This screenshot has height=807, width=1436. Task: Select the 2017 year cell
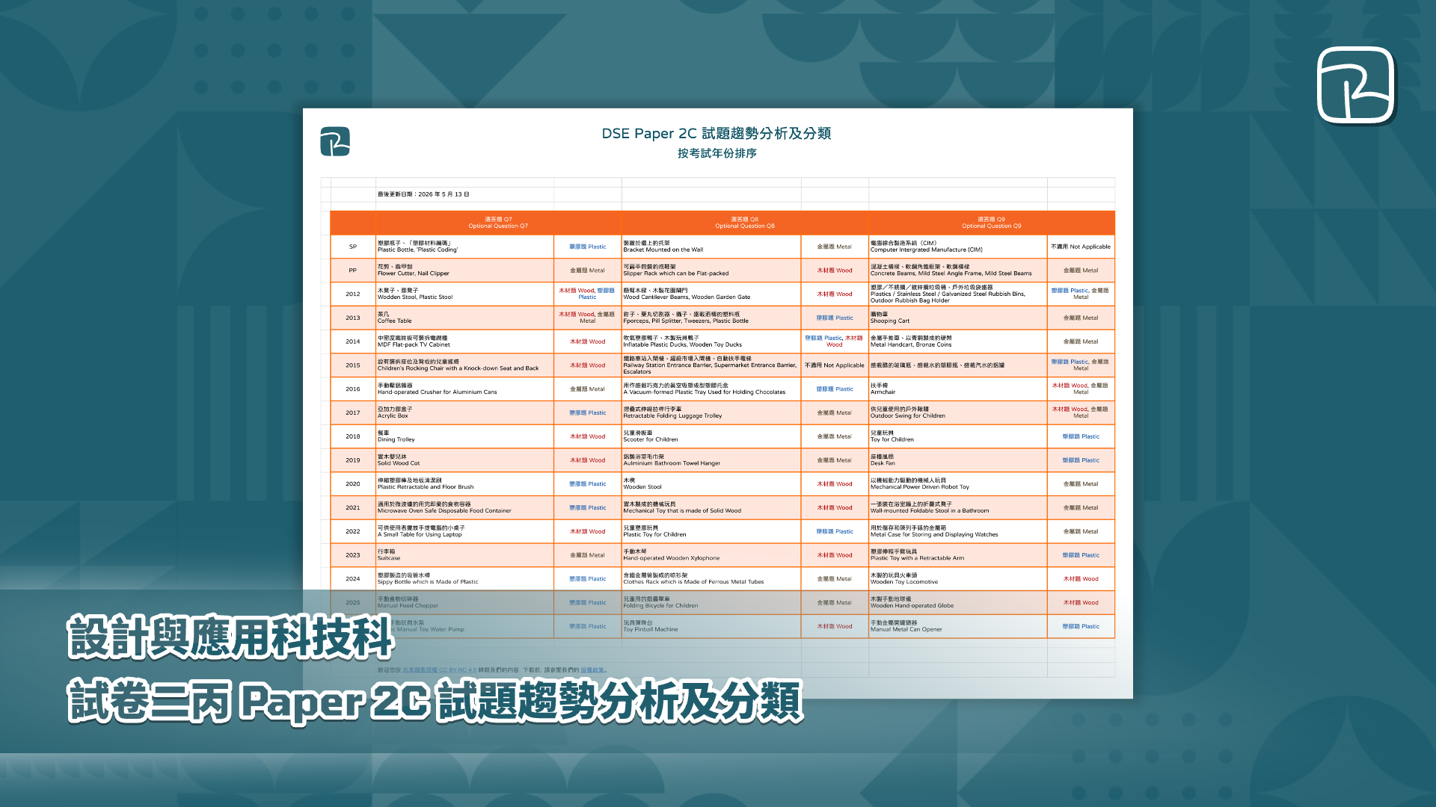(353, 412)
